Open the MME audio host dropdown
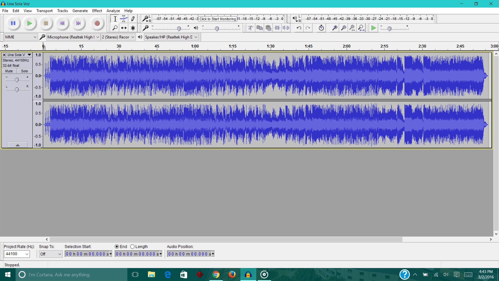Screen dimensions: 499x281 point(21,37)
